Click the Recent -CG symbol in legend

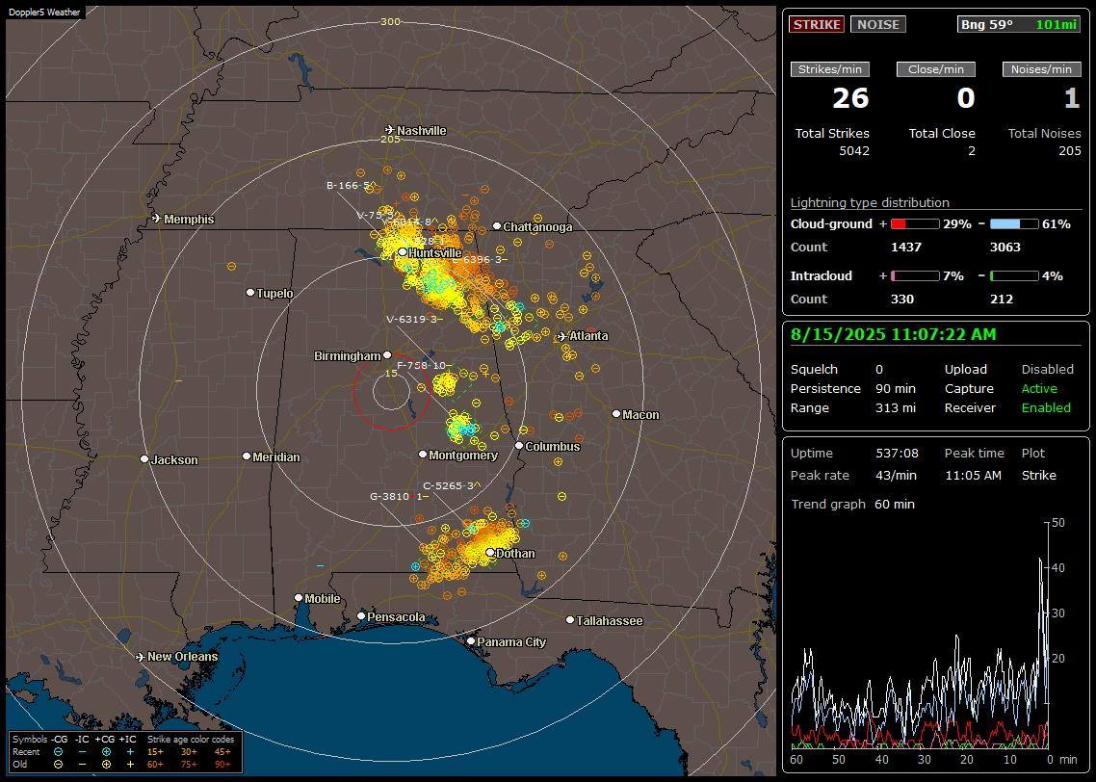pyautogui.click(x=58, y=752)
